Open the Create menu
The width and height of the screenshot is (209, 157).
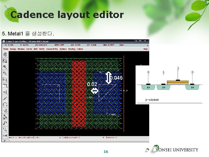29,49
